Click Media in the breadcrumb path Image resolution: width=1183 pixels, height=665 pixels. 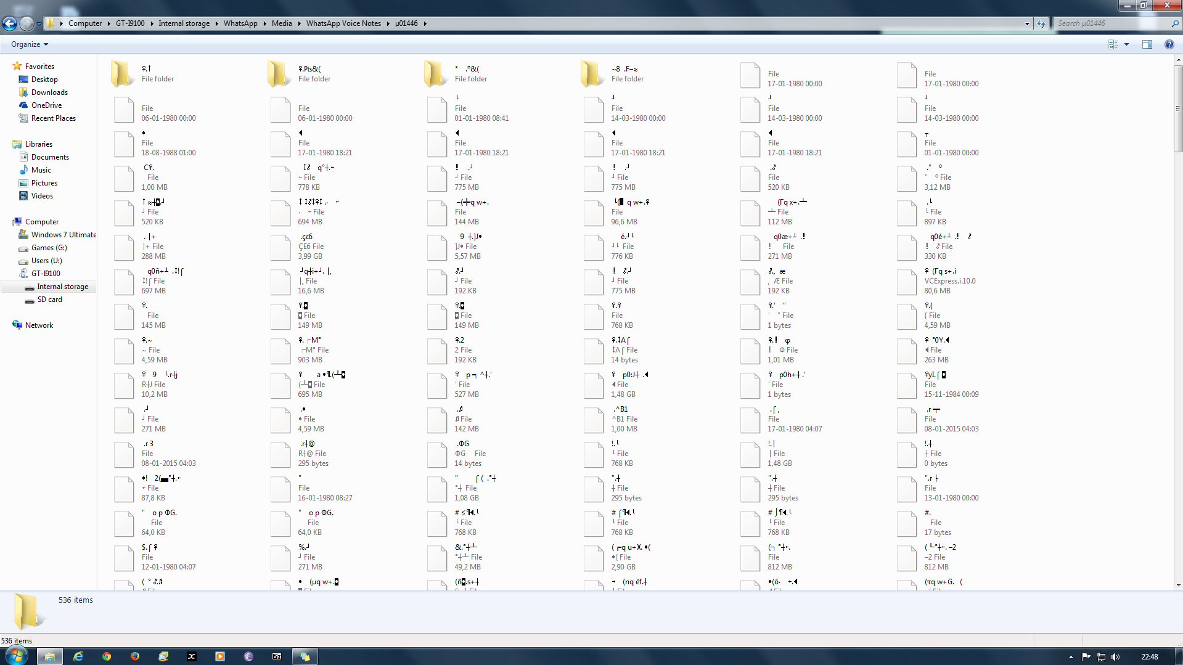point(282,23)
